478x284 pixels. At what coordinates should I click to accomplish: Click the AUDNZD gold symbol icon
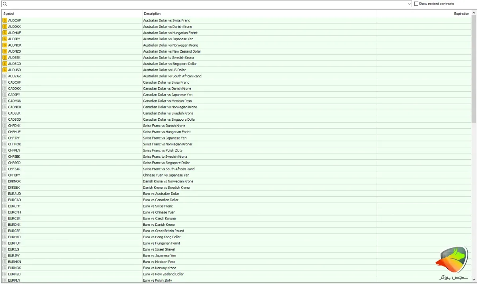(x=5, y=51)
